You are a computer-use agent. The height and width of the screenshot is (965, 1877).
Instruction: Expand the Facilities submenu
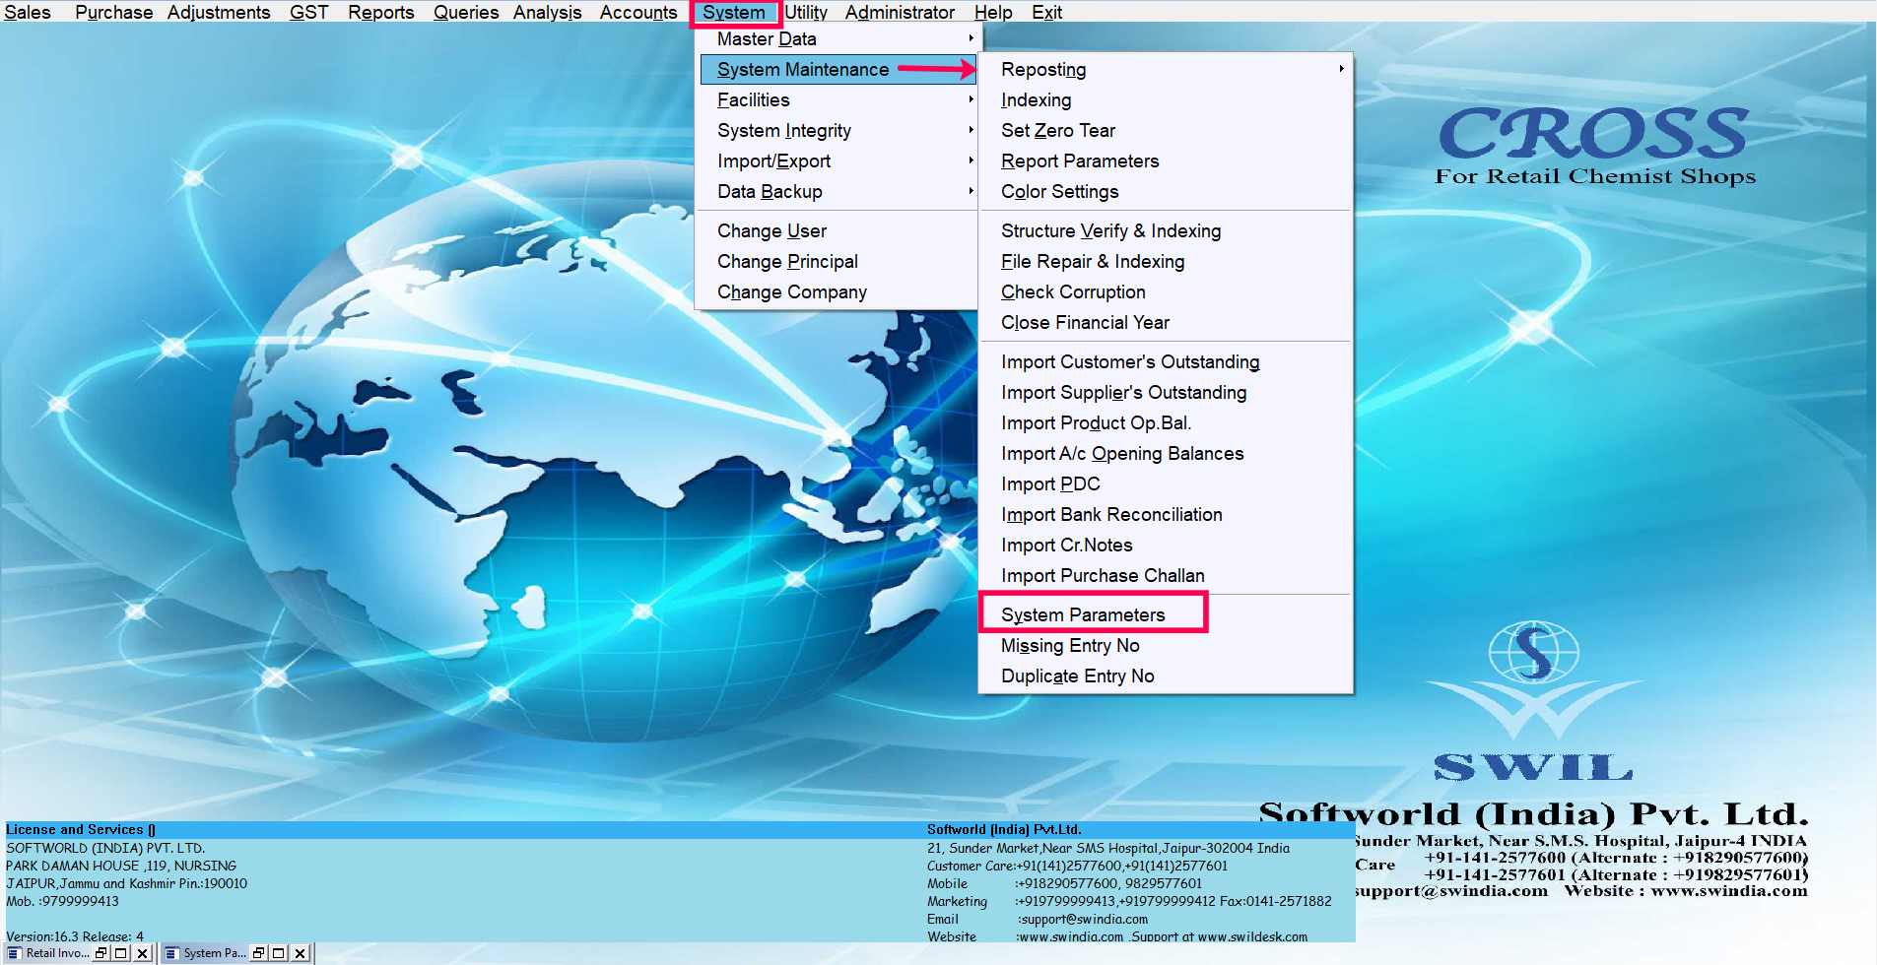click(x=838, y=99)
